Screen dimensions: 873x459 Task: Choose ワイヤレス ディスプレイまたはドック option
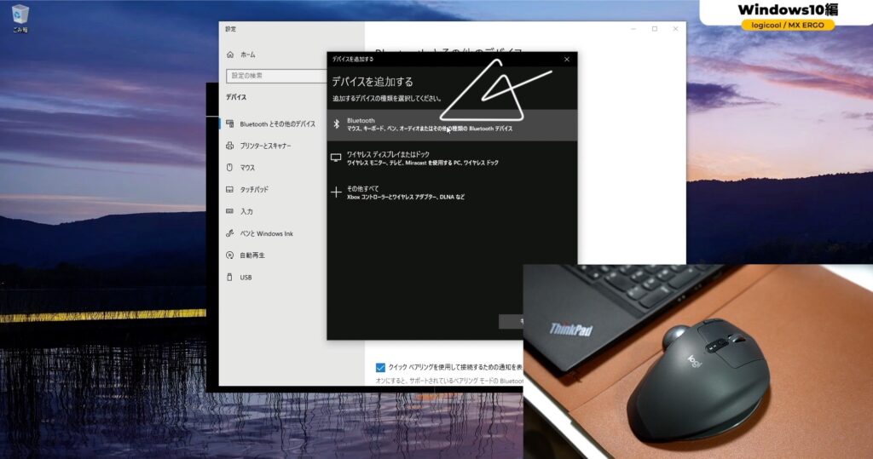point(452,158)
